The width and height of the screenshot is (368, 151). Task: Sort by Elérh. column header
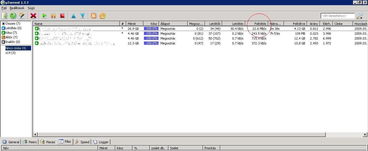pyautogui.click(x=326, y=23)
